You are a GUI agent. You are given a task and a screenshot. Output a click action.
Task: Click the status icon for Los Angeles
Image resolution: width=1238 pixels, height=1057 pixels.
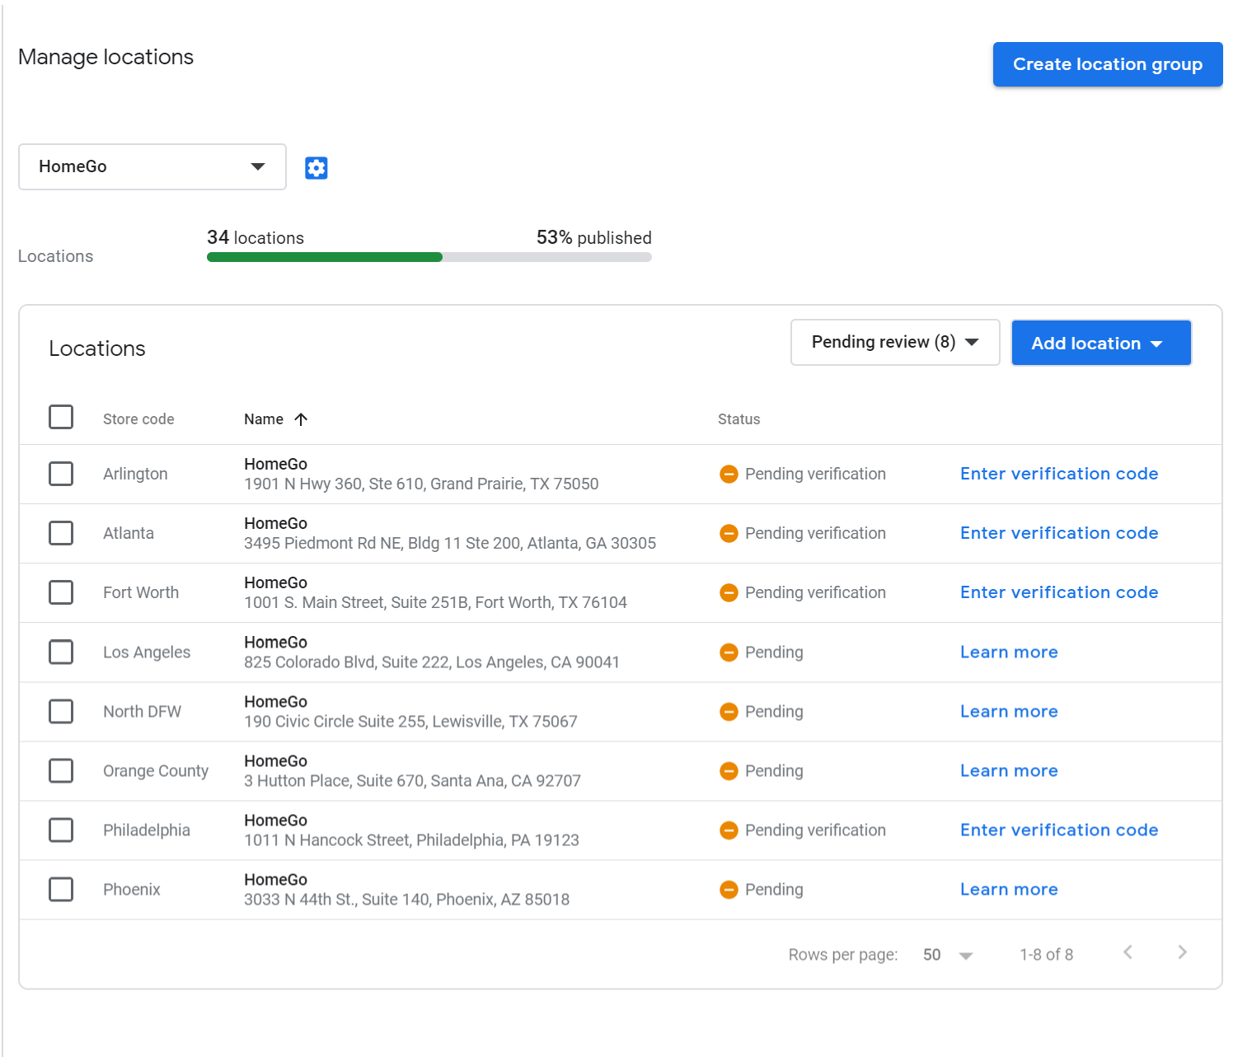tap(729, 652)
